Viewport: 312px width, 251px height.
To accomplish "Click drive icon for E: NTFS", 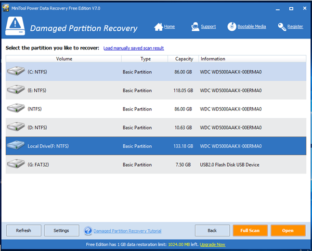I will pos(16,90).
